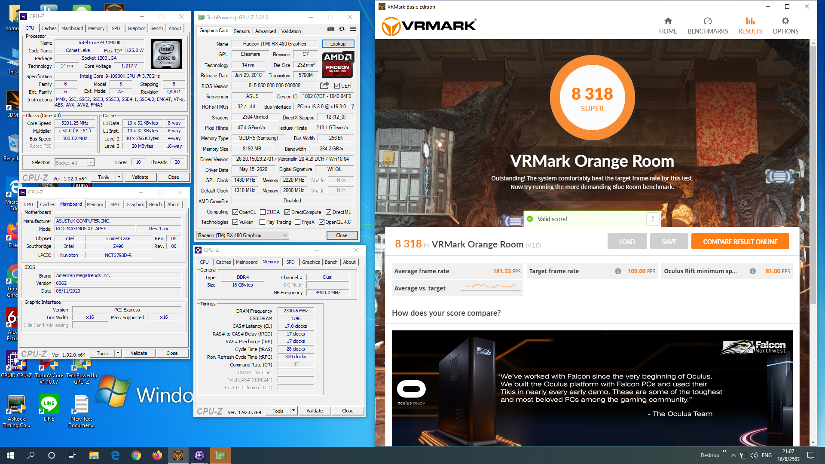Image resolution: width=825 pixels, height=464 pixels.
Task: Switch to CPU-Z taskbar icon
Action: (199, 455)
